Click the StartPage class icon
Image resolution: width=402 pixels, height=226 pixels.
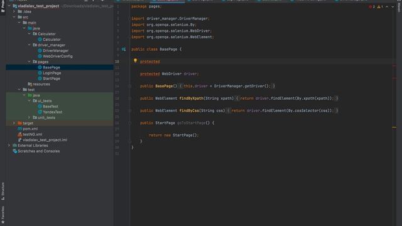40,78
